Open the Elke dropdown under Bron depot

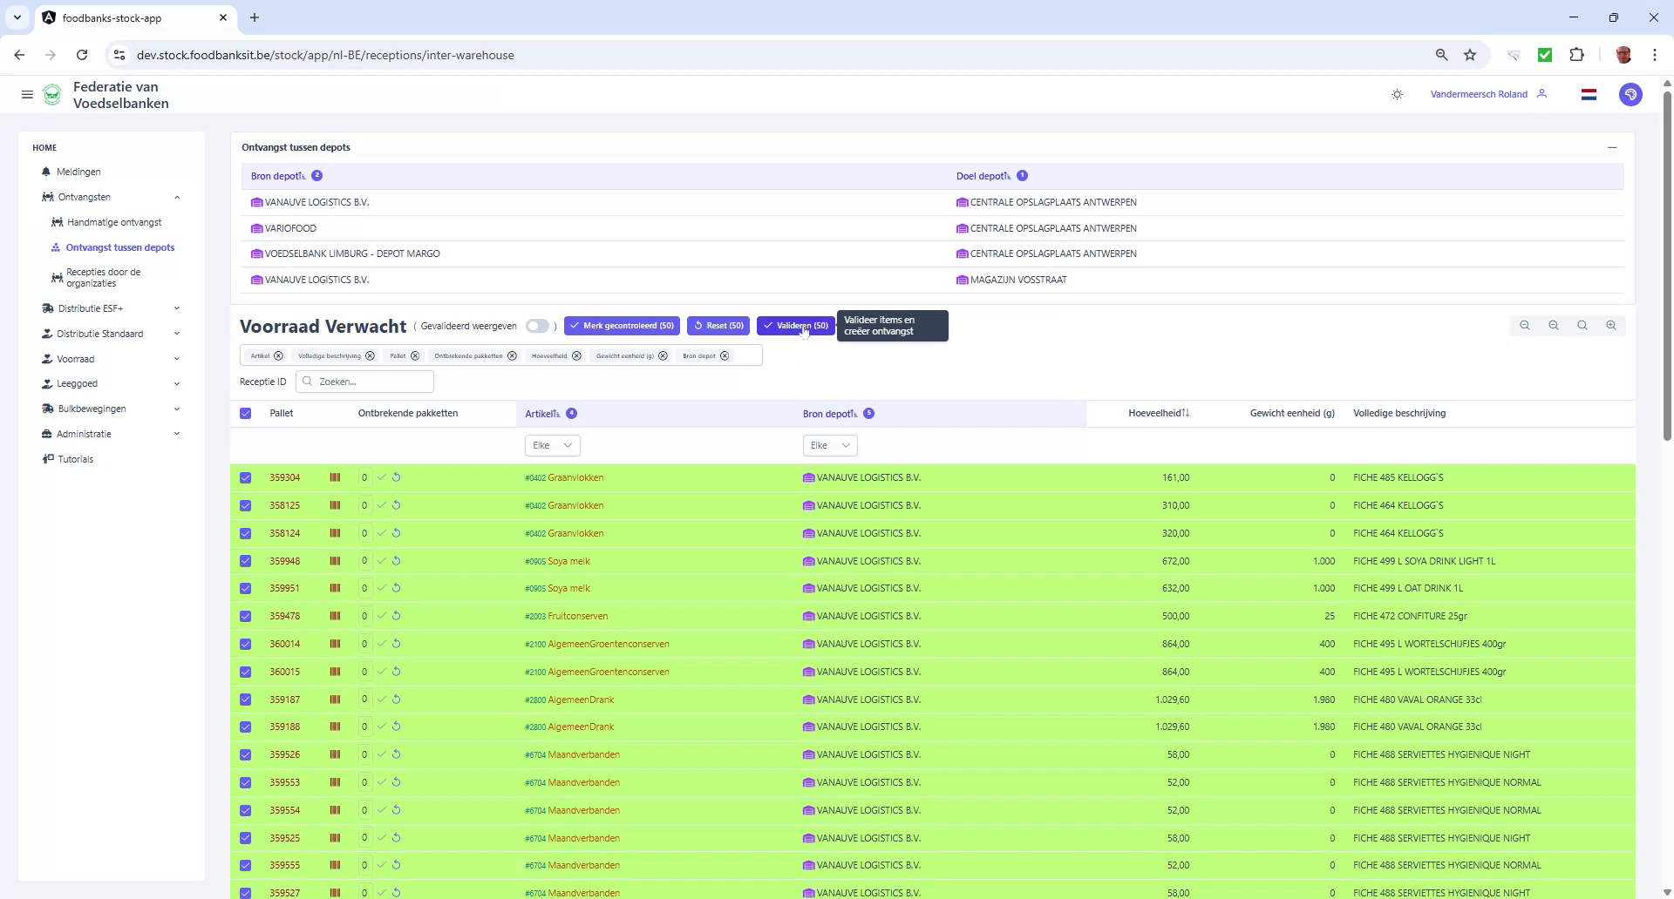(x=829, y=445)
